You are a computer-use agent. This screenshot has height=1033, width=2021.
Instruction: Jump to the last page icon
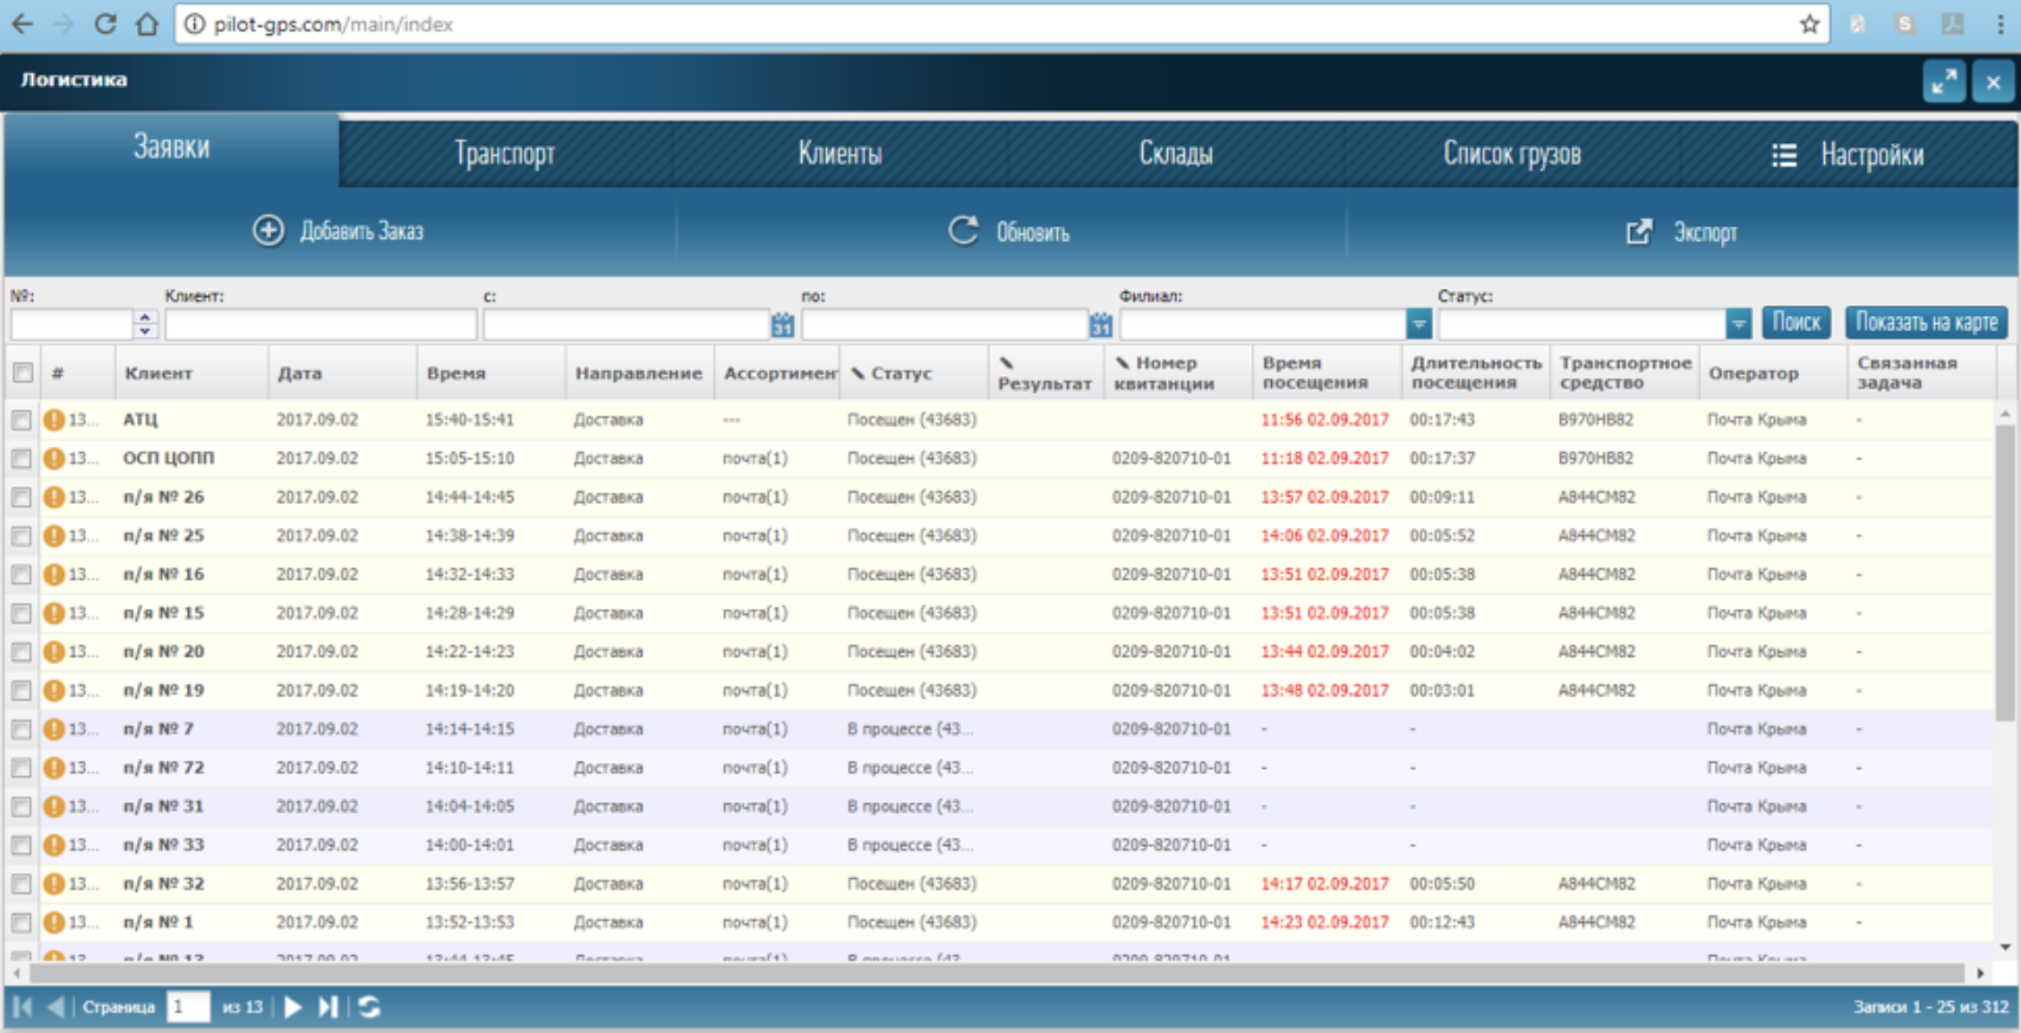point(328,1007)
